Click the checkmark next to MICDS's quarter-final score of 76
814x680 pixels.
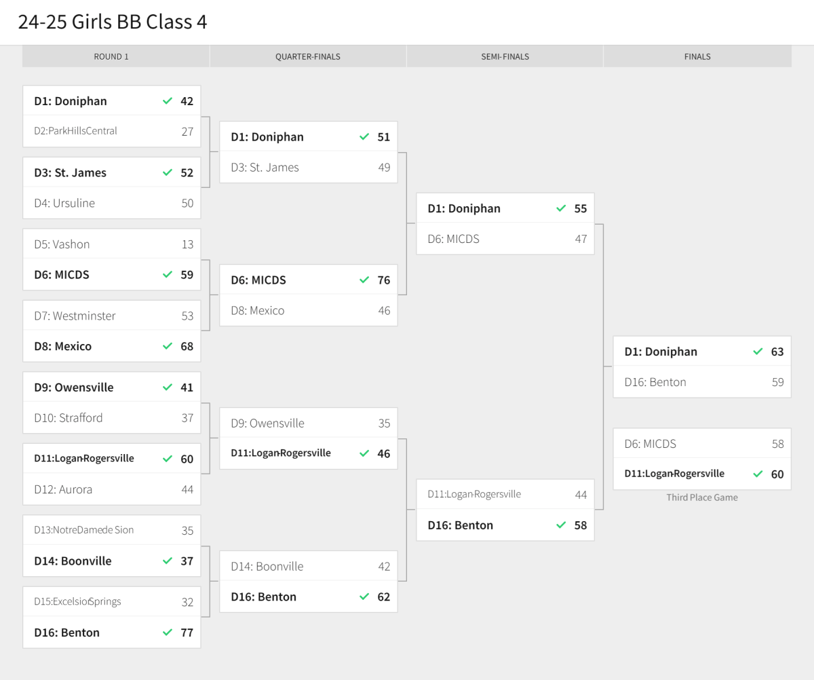pos(364,280)
